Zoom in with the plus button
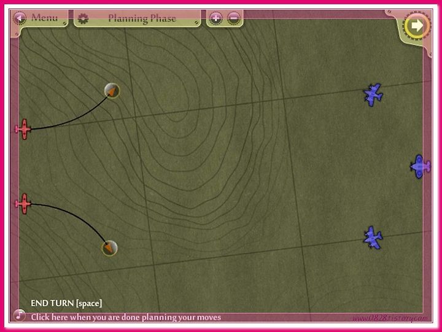 click(216, 18)
